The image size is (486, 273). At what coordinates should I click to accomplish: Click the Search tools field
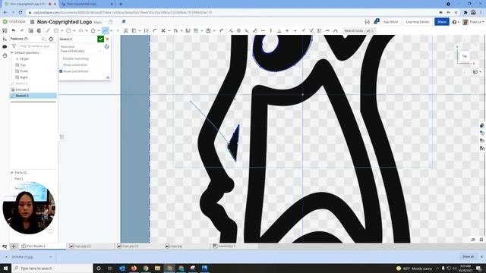point(359,30)
